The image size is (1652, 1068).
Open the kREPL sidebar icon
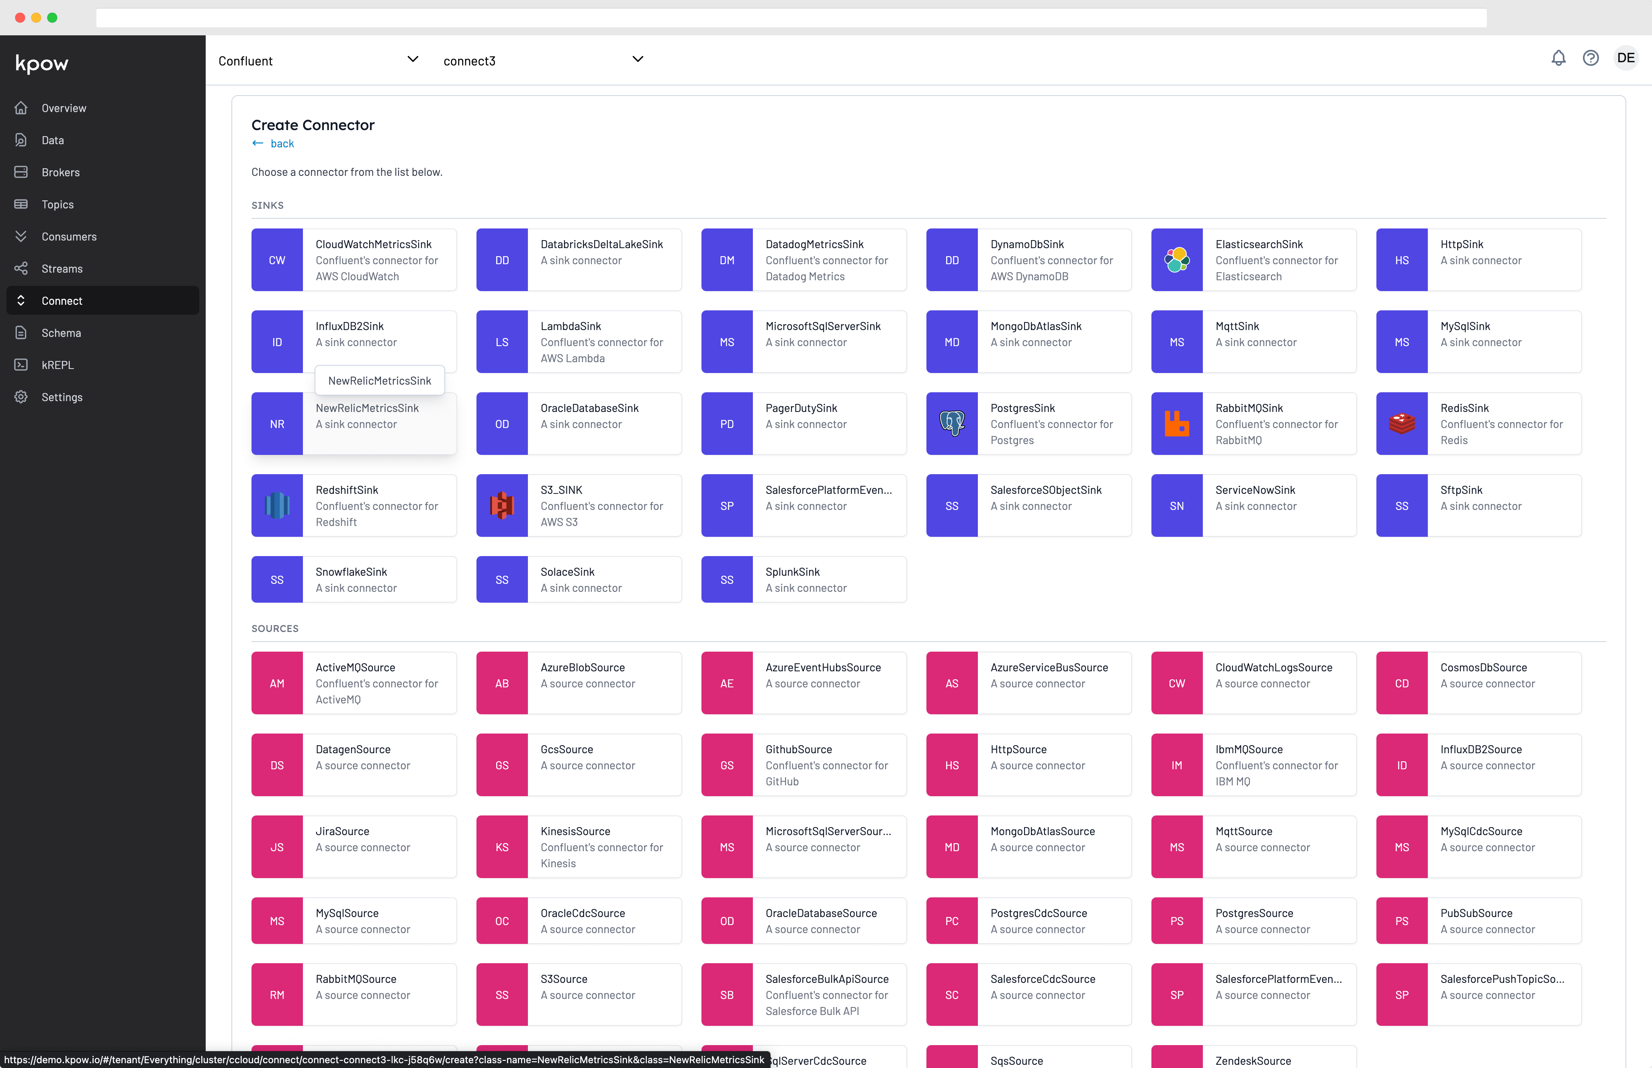[x=21, y=365]
